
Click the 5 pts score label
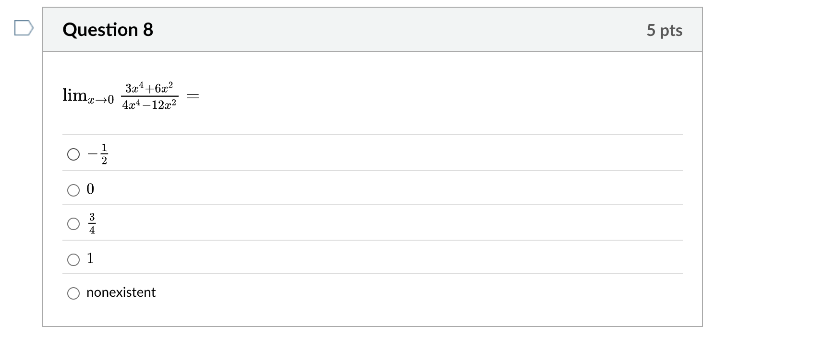click(x=664, y=30)
